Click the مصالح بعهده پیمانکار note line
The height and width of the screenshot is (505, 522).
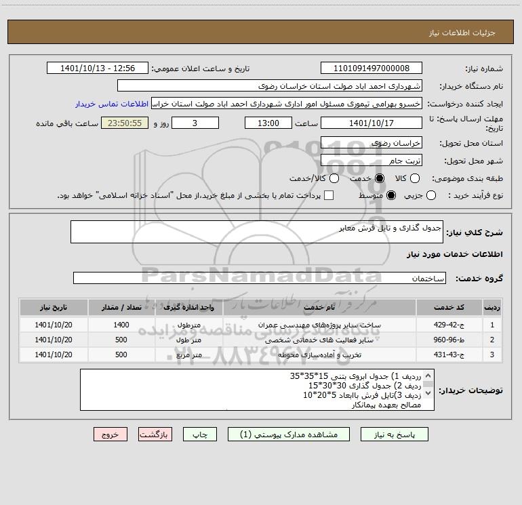(386, 405)
